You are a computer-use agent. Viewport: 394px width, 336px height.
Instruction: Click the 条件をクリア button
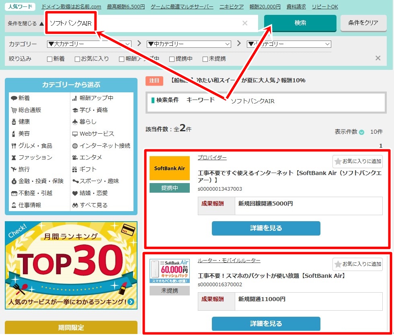[363, 23]
